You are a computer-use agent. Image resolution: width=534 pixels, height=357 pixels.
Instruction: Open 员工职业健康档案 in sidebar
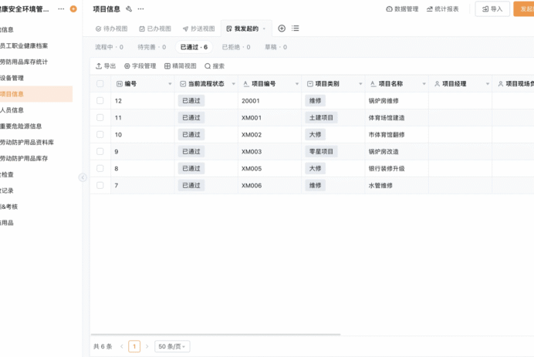coord(24,45)
